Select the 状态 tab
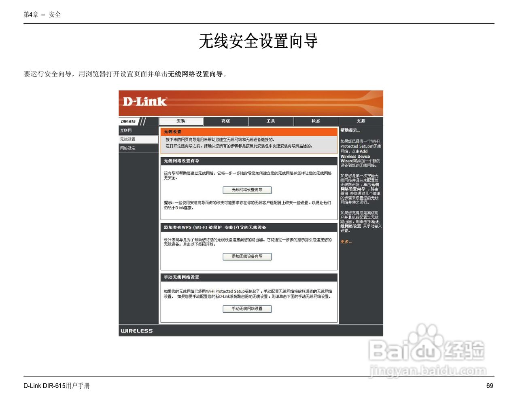 coord(316,121)
